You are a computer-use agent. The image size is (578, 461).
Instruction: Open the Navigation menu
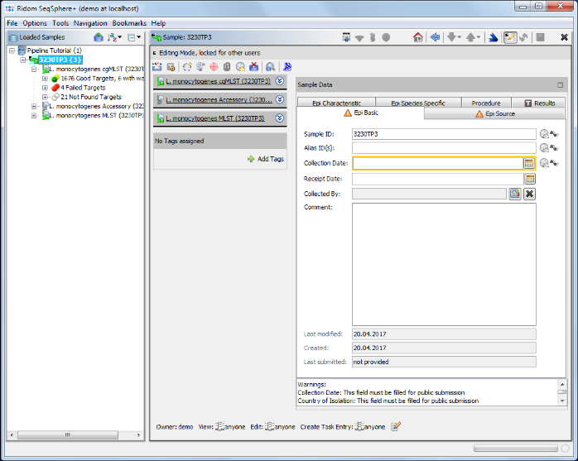click(x=90, y=23)
